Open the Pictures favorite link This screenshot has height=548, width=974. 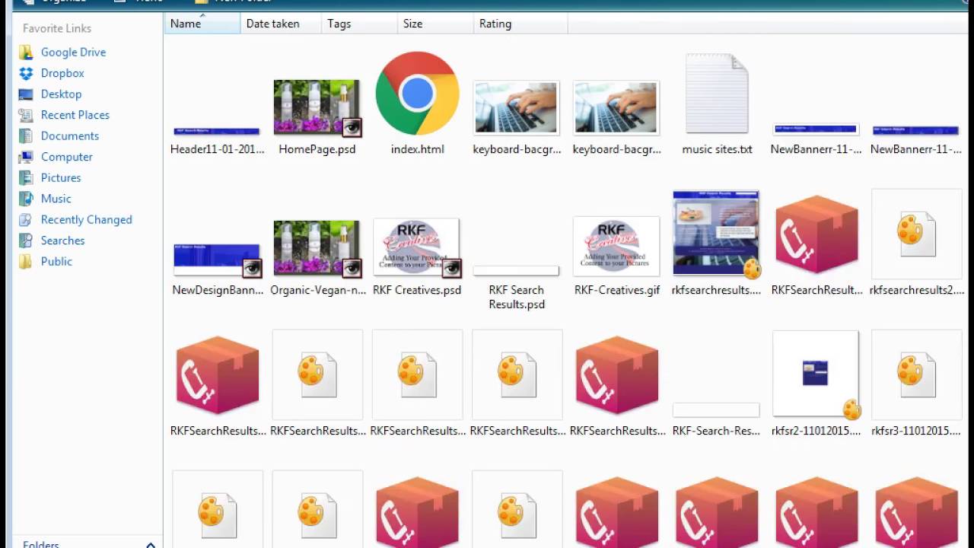60,177
